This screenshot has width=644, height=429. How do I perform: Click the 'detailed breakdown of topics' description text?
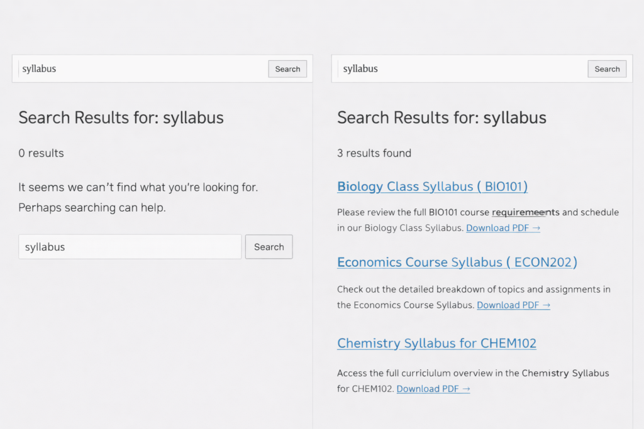[474, 290]
